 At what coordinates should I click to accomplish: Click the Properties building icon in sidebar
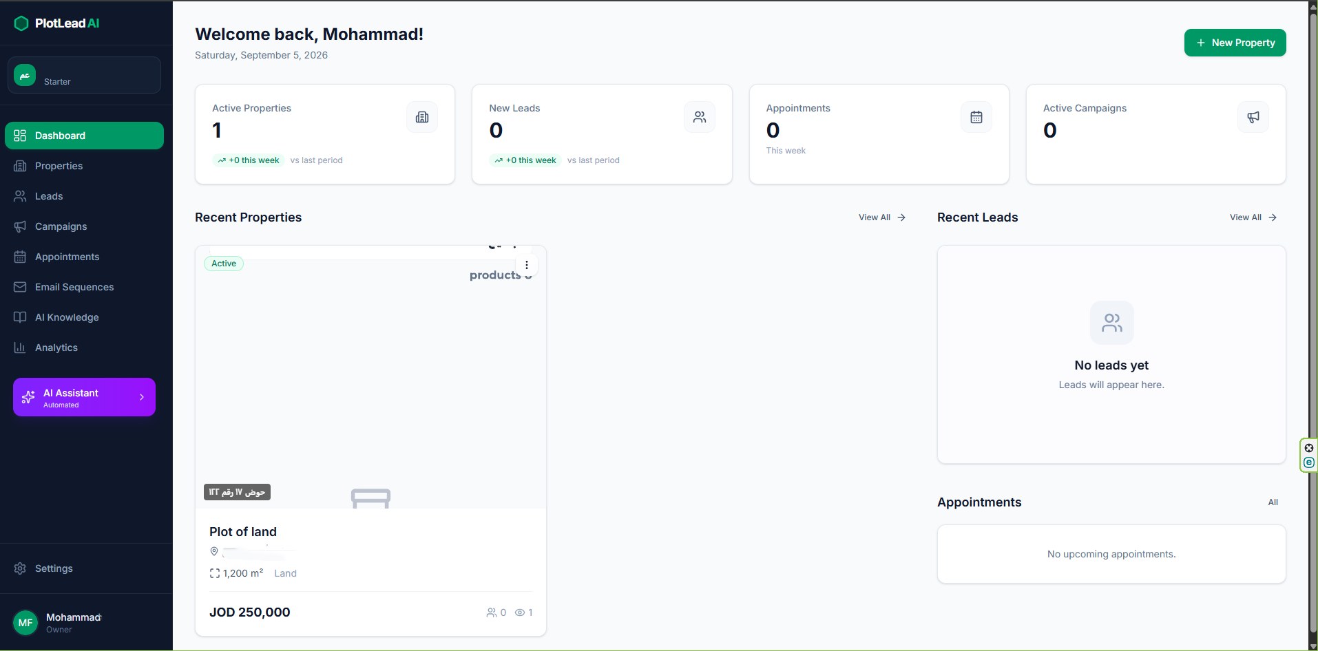[x=20, y=166]
